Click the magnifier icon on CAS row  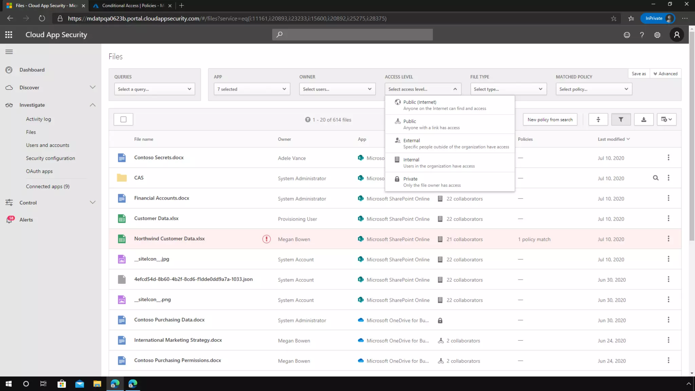coord(656,178)
